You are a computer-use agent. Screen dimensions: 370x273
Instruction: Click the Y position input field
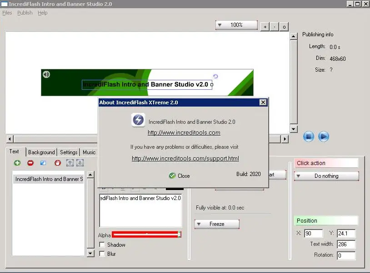point(346,234)
